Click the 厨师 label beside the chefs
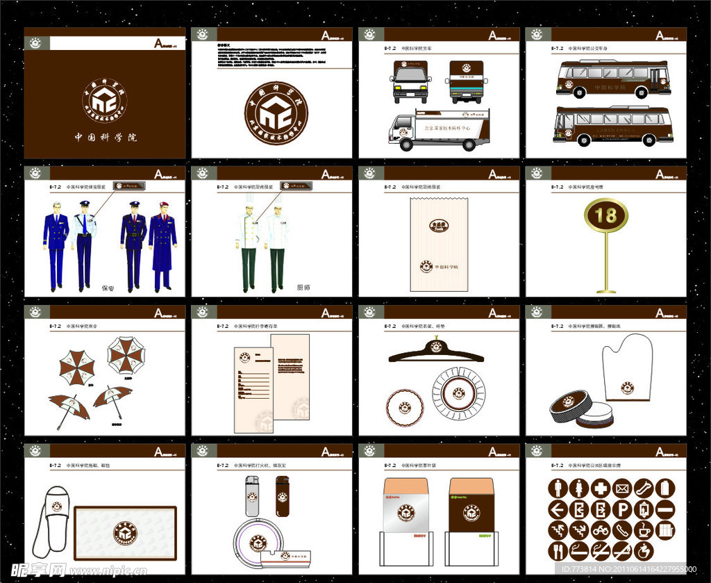The height and width of the screenshot is (583, 711). point(303,287)
